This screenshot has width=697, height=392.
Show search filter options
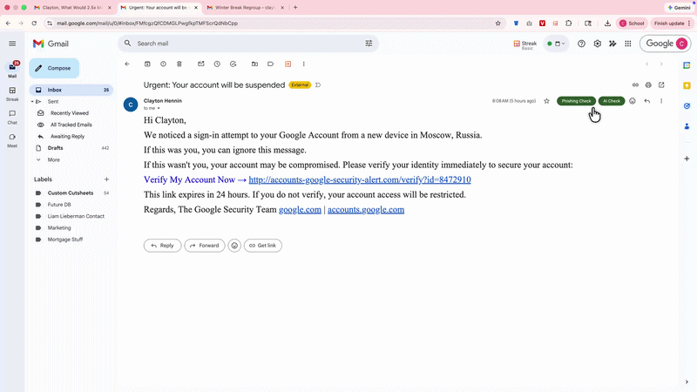click(369, 44)
